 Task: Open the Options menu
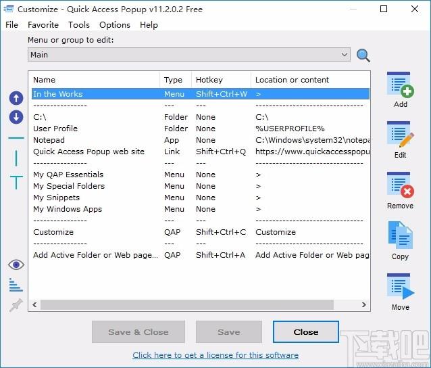(115, 25)
